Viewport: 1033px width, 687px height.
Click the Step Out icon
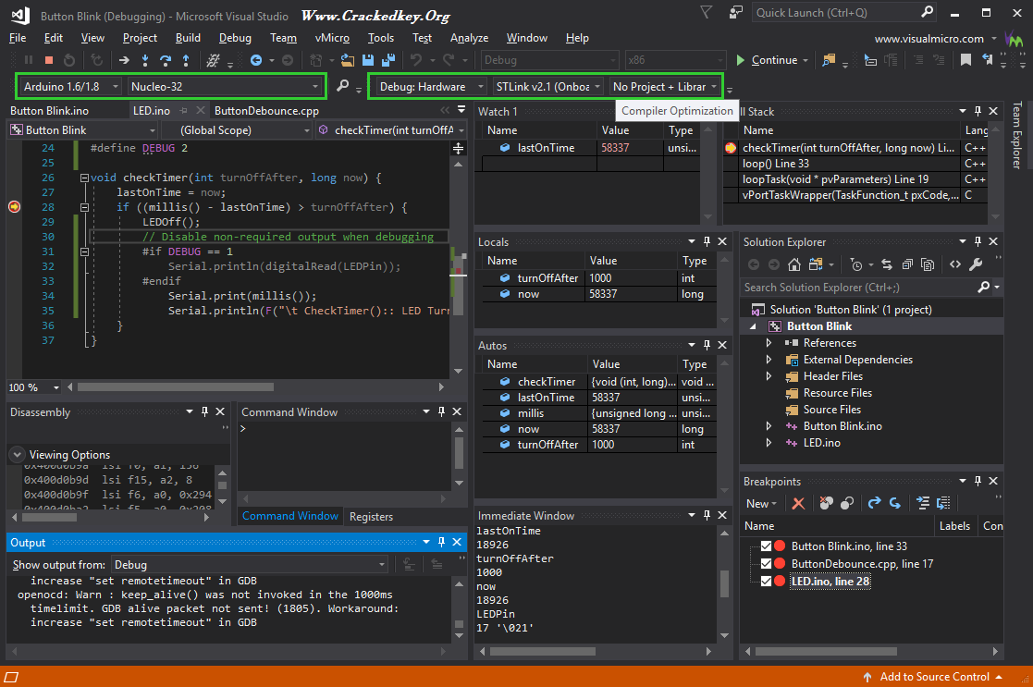(186, 60)
